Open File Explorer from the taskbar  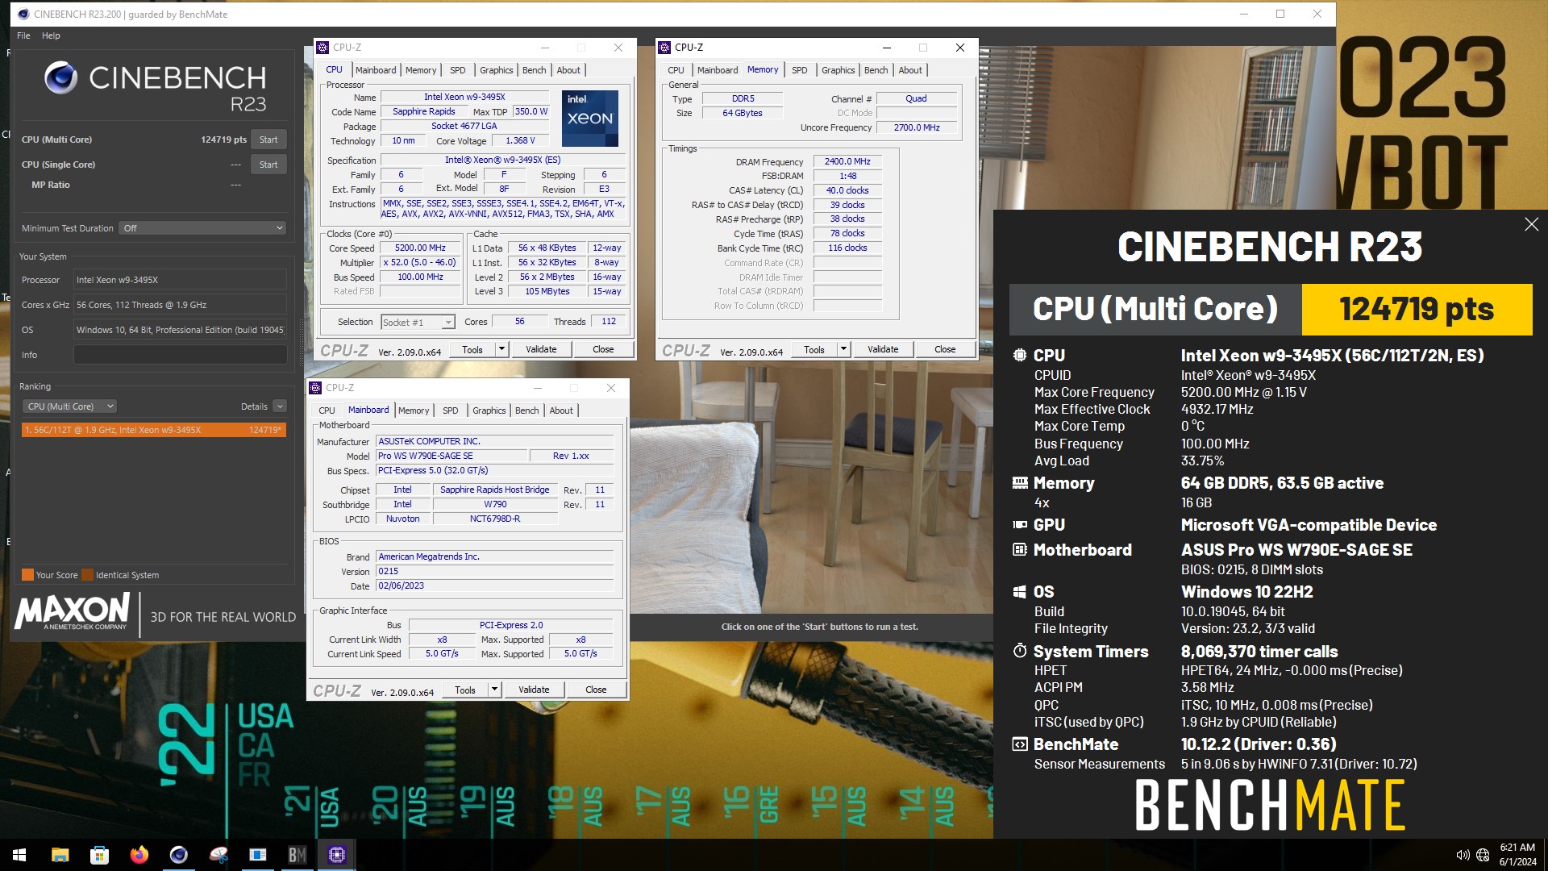[60, 855]
